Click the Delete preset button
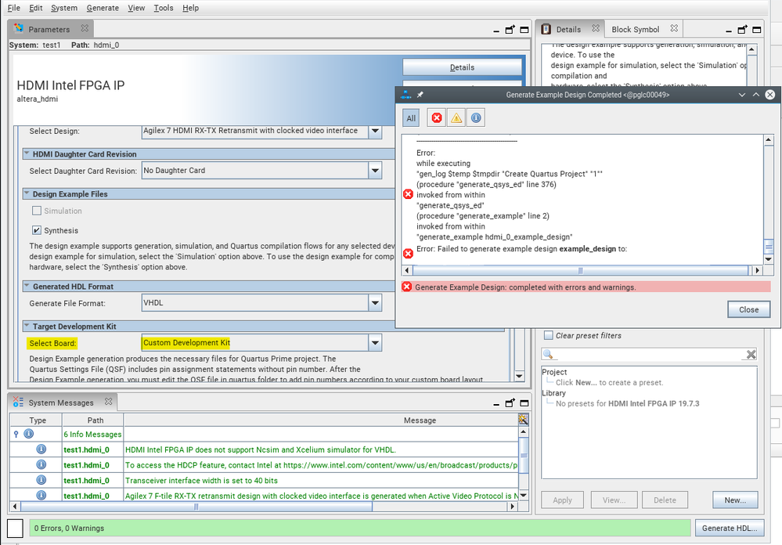 tap(665, 500)
